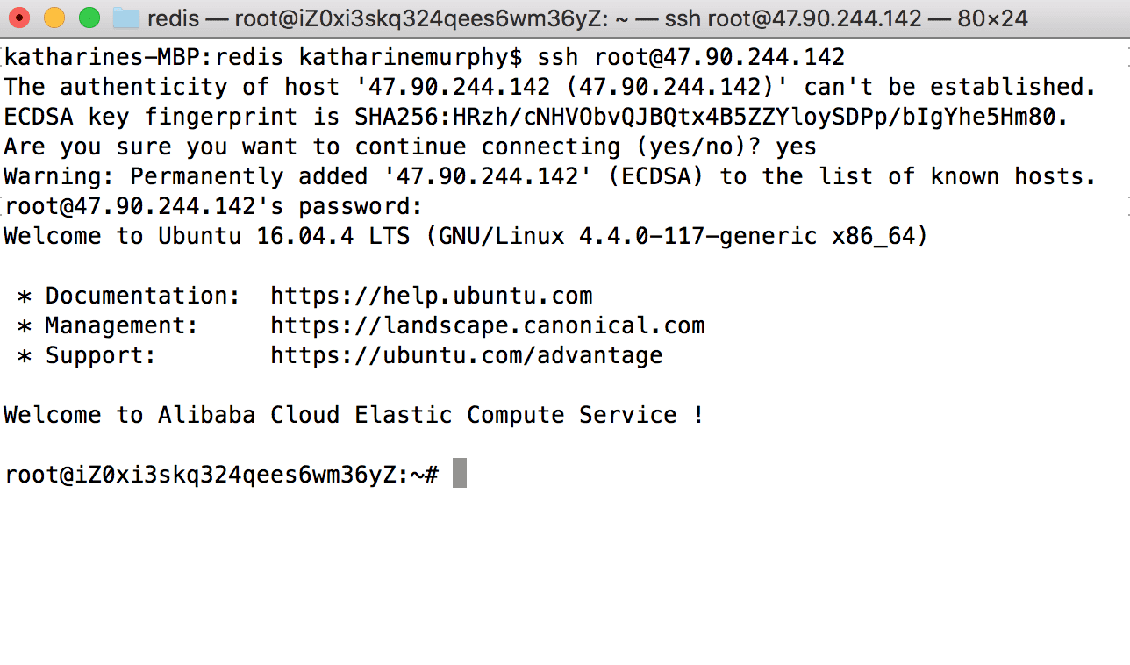Open the https://help.ubuntu.com documentation link
This screenshot has height=665, width=1130.
[432, 296]
